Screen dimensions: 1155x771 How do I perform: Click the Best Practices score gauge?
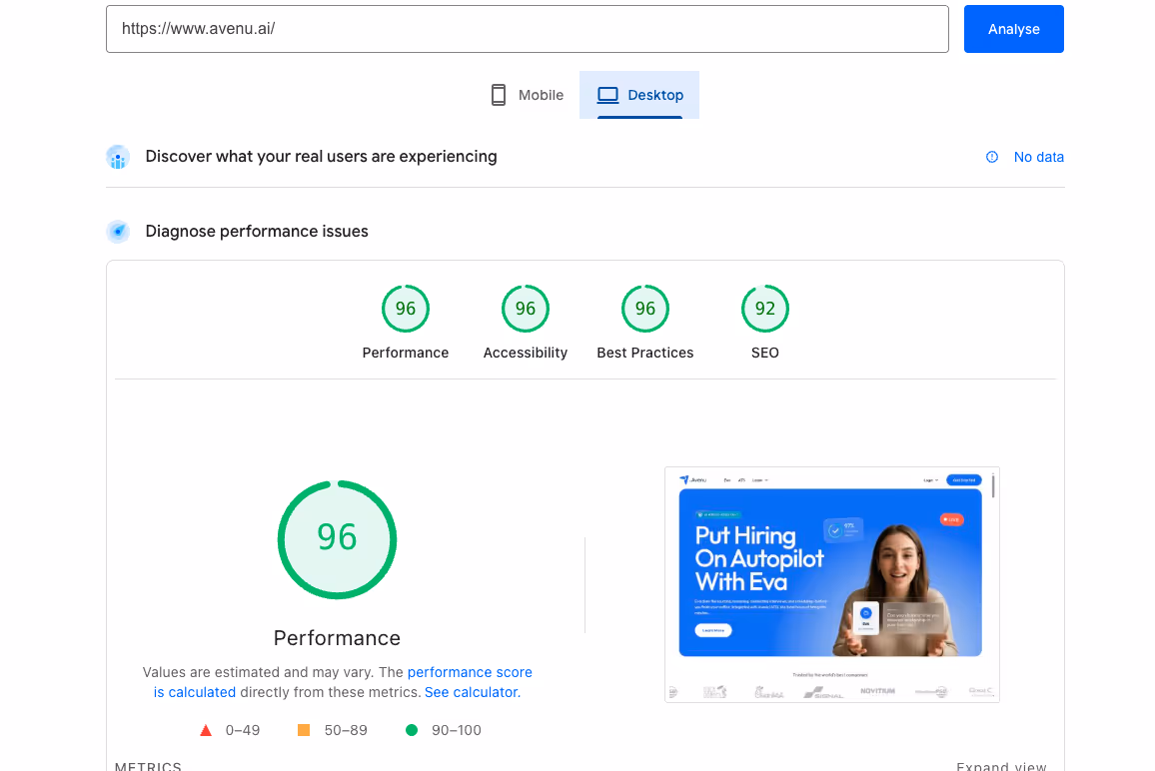click(x=645, y=309)
